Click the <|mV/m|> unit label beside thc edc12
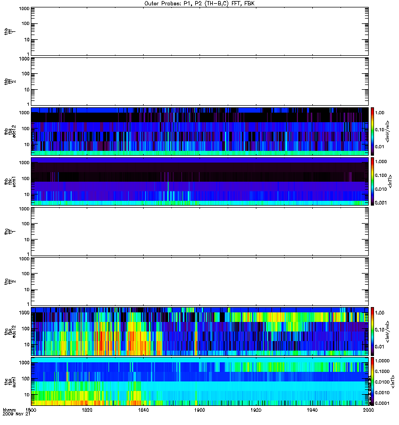The width and height of the screenshot is (399, 425). 388,331
